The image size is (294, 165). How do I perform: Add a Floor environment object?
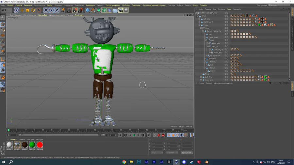(x=115, y=10)
